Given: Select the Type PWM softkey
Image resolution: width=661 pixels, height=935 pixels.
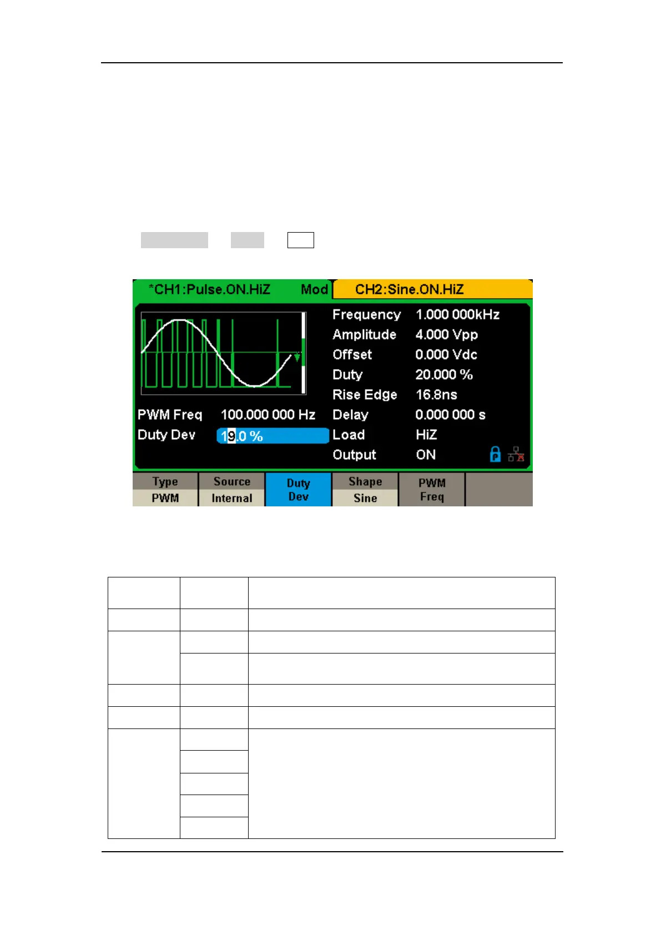Looking at the screenshot, I should coord(165,490).
